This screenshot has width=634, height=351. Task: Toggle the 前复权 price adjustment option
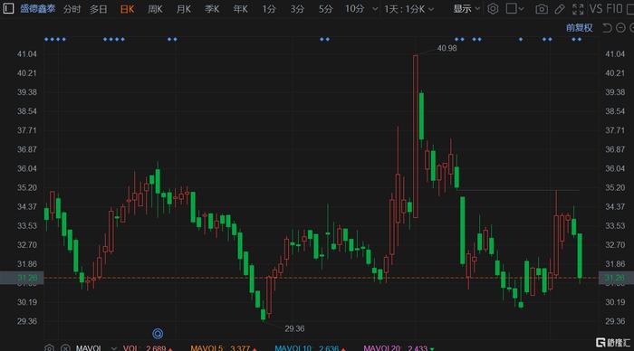click(579, 28)
